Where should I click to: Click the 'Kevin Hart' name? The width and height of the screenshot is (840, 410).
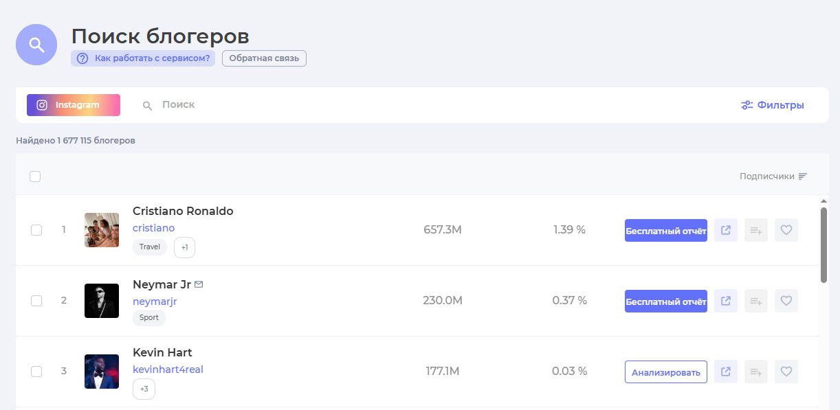point(162,353)
